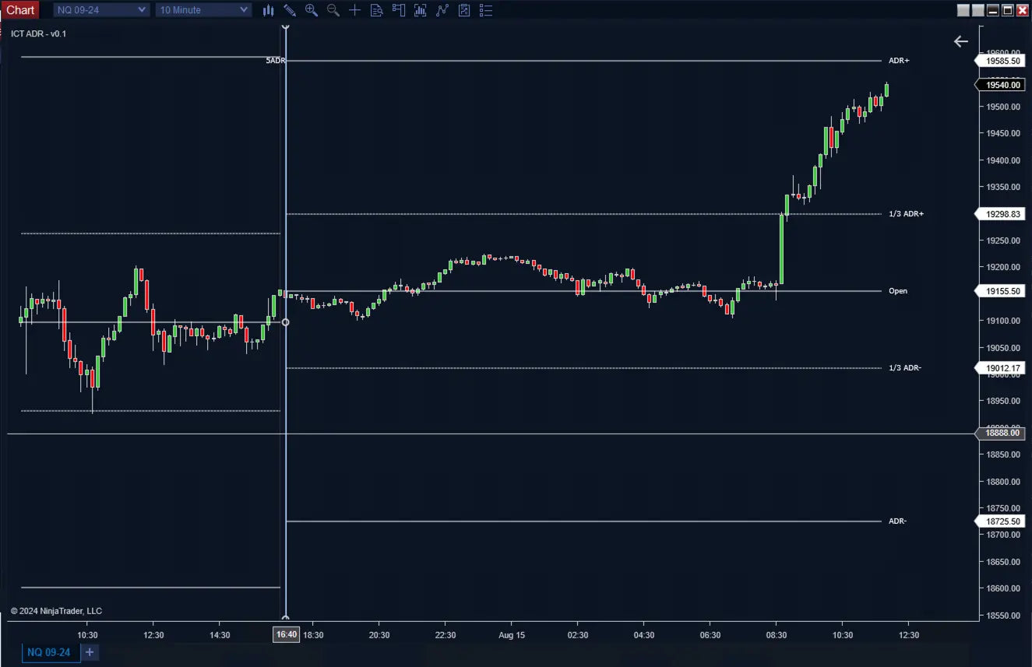Click the 16:40 time axis marker
This screenshot has width=1032, height=667.
coord(286,635)
